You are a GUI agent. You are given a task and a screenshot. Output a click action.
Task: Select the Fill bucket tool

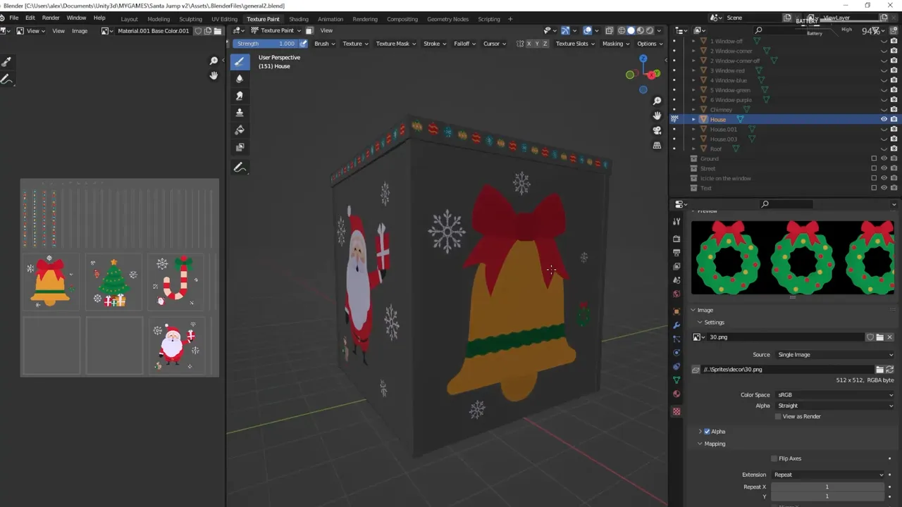(240, 130)
